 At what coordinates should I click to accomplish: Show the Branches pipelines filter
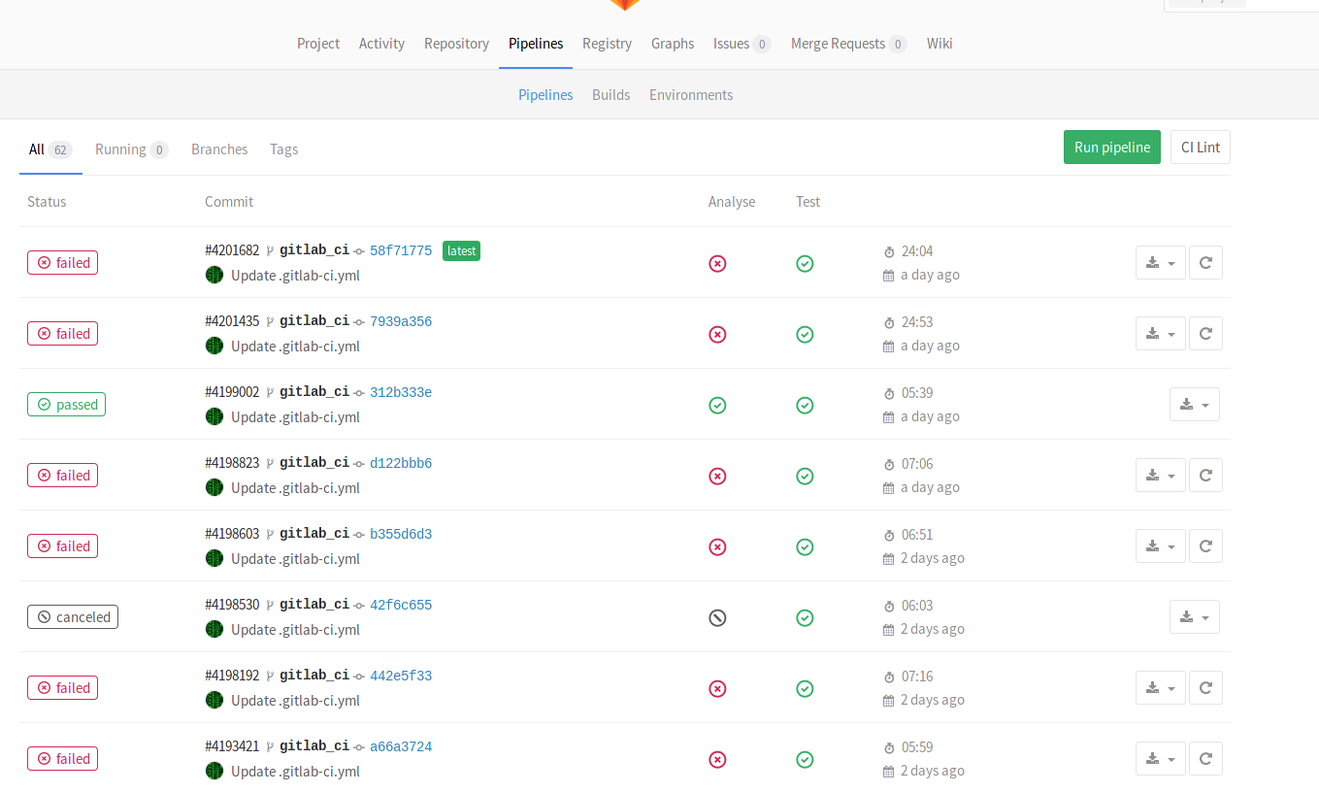[219, 149]
